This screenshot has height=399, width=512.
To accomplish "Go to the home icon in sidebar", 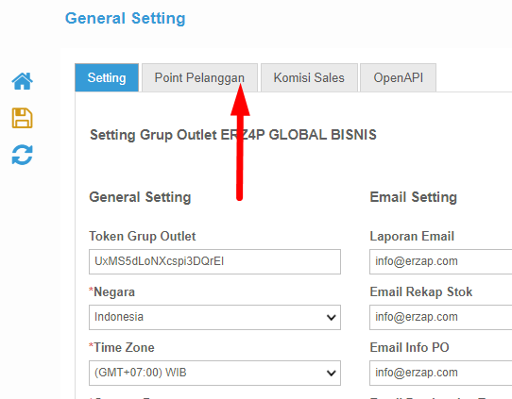I will click(23, 81).
